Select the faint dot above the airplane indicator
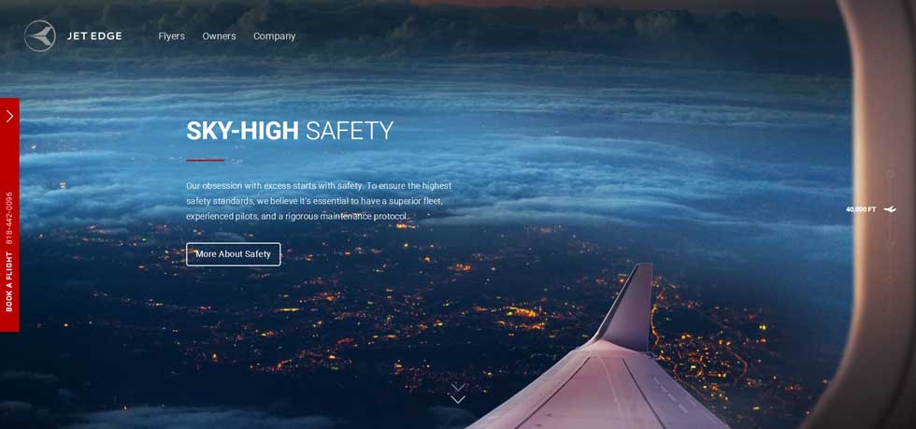This screenshot has height=429, width=916. [x=890, y=174]
